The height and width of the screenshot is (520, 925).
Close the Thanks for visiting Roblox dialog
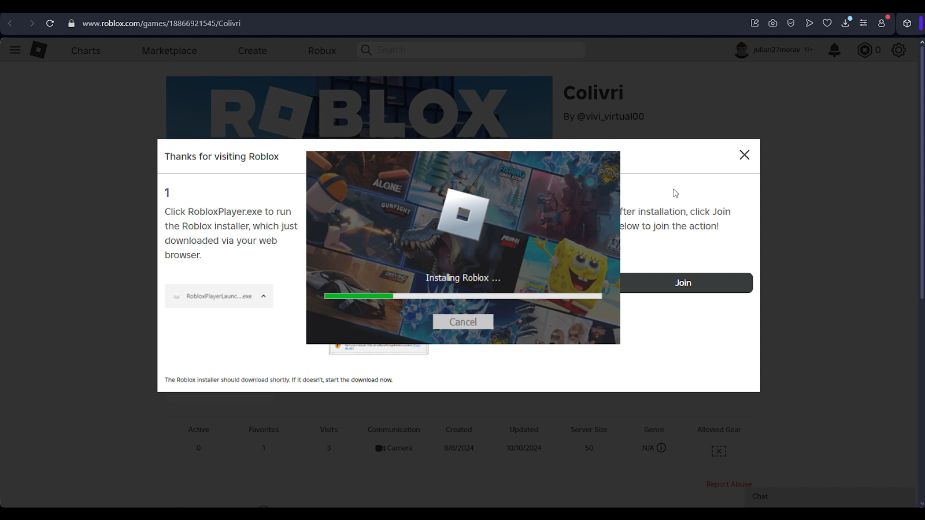pyautogui.click(x=745, y=155)
